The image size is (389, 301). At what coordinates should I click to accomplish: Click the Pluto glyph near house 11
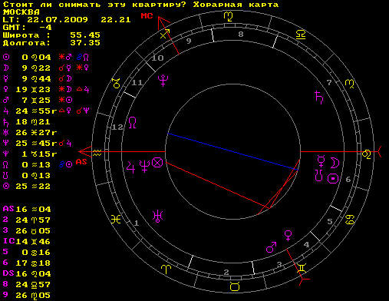click(163, 81)
